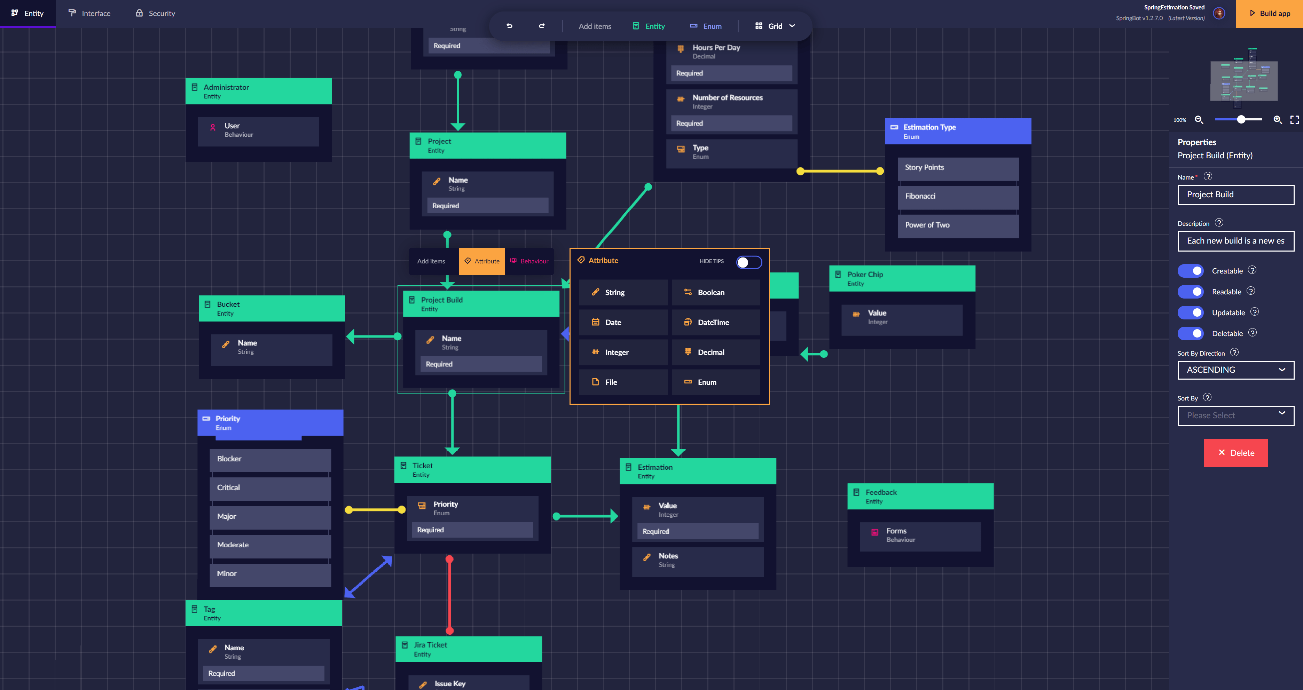1303x690 pixels.
Task: Click the red Delete button
Action: pyautogui.click(x=1236, y=452)
